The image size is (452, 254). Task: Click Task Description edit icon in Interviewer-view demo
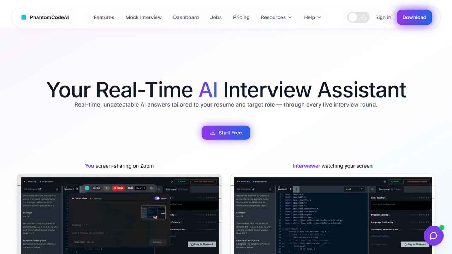tap(253, 189)
